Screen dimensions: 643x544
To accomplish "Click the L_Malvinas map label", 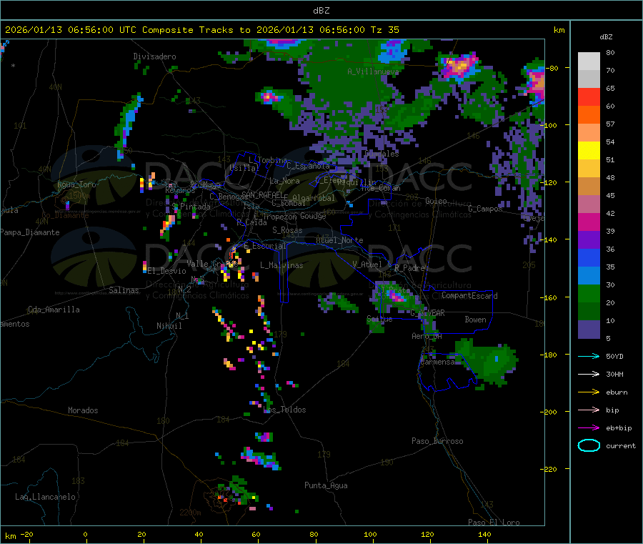I will (x=281, y=265).
